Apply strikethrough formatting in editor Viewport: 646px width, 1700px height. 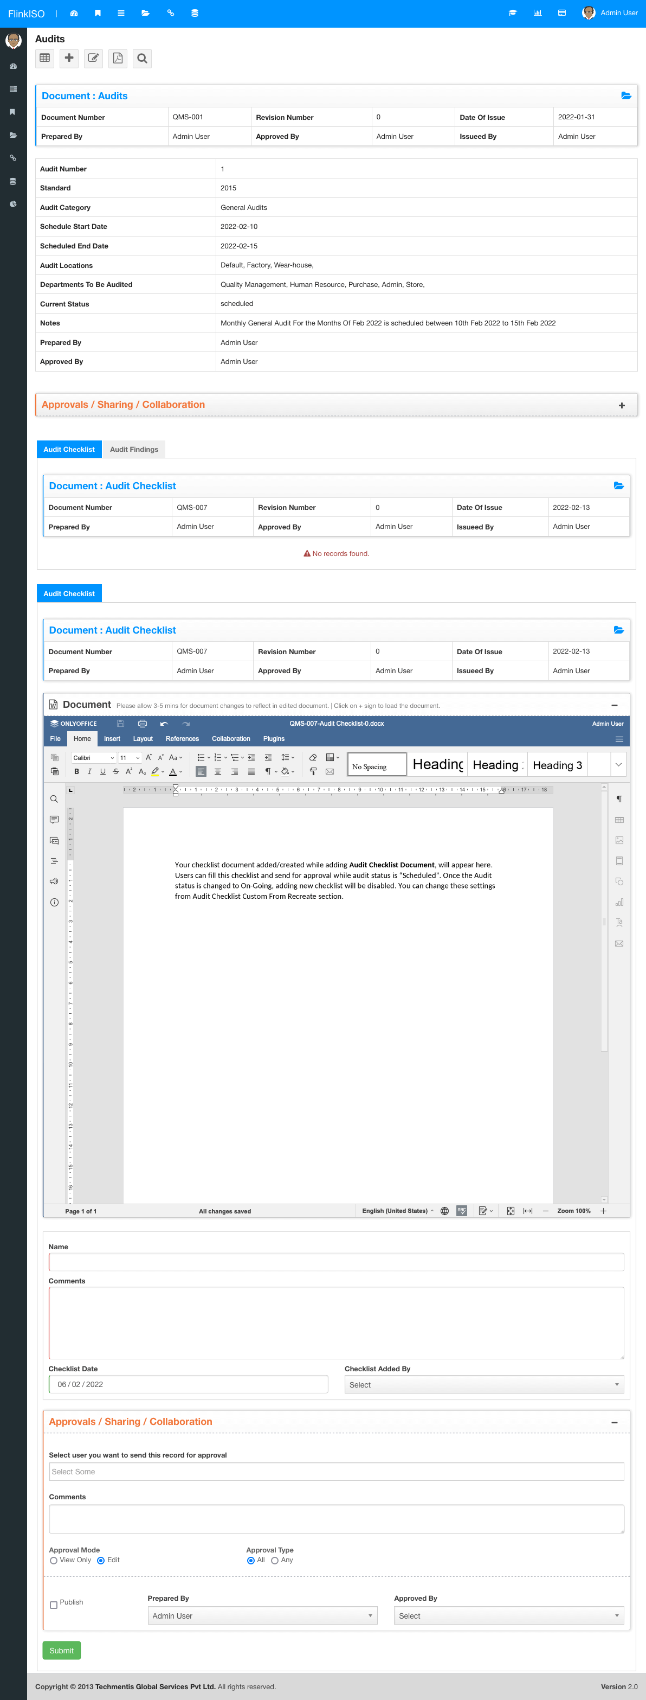116,771
